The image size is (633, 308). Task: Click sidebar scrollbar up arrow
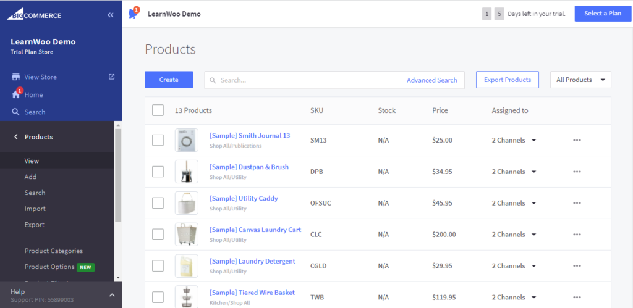(118, 125)
